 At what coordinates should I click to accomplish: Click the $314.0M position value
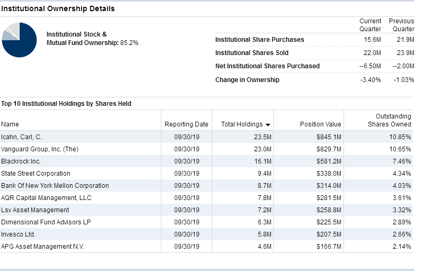click(329, 186)
